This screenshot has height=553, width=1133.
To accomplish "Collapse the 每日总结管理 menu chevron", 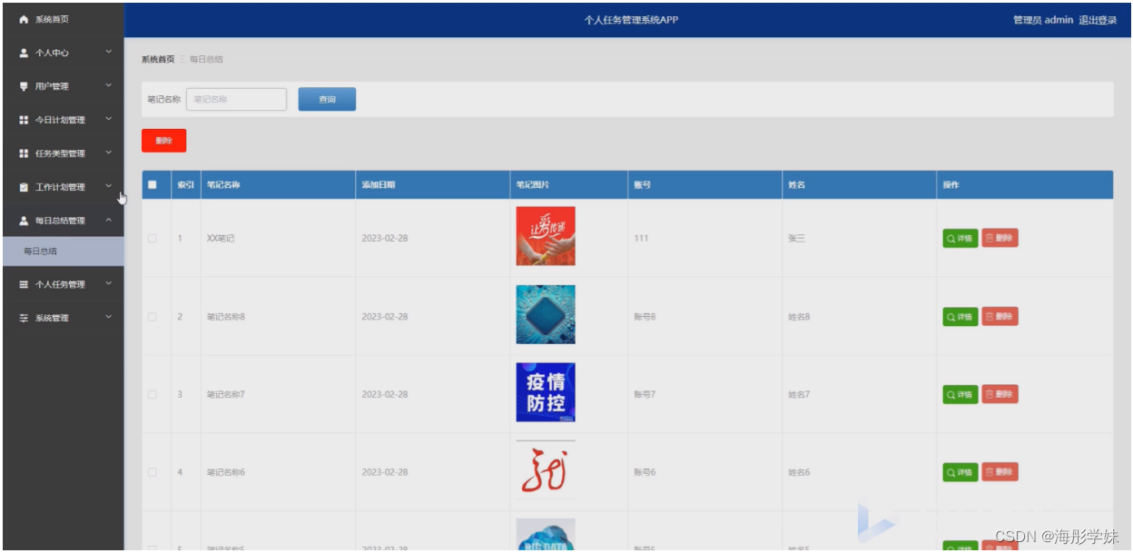I will click(x=109, y=220).
